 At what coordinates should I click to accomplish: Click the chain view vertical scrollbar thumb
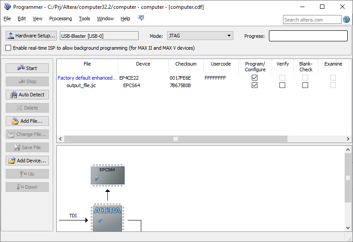click(348, 178)
